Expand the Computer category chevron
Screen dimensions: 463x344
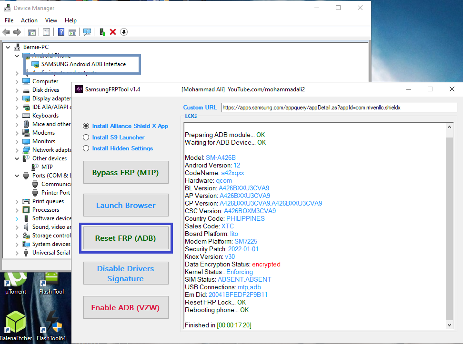tap(17, 82)
